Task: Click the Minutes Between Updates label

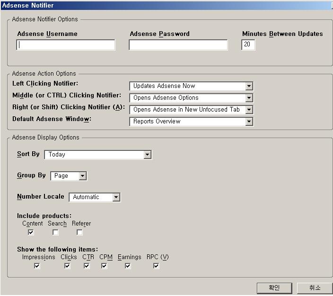Action: click(x=282, y=34)
